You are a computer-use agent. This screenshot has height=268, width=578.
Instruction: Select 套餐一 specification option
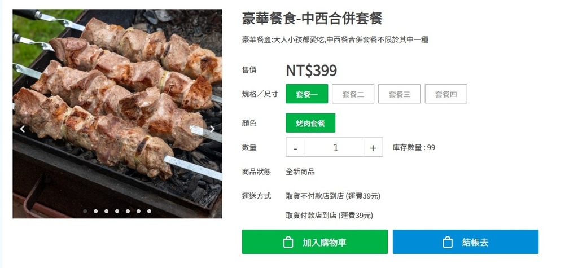tap(306, 94)
